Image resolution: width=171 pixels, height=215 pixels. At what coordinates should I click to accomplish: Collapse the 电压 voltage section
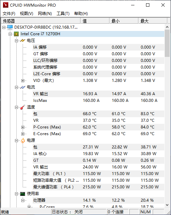pos(16,41)
